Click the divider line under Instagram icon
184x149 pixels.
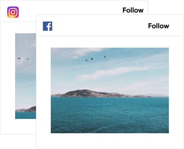point(19,22)
